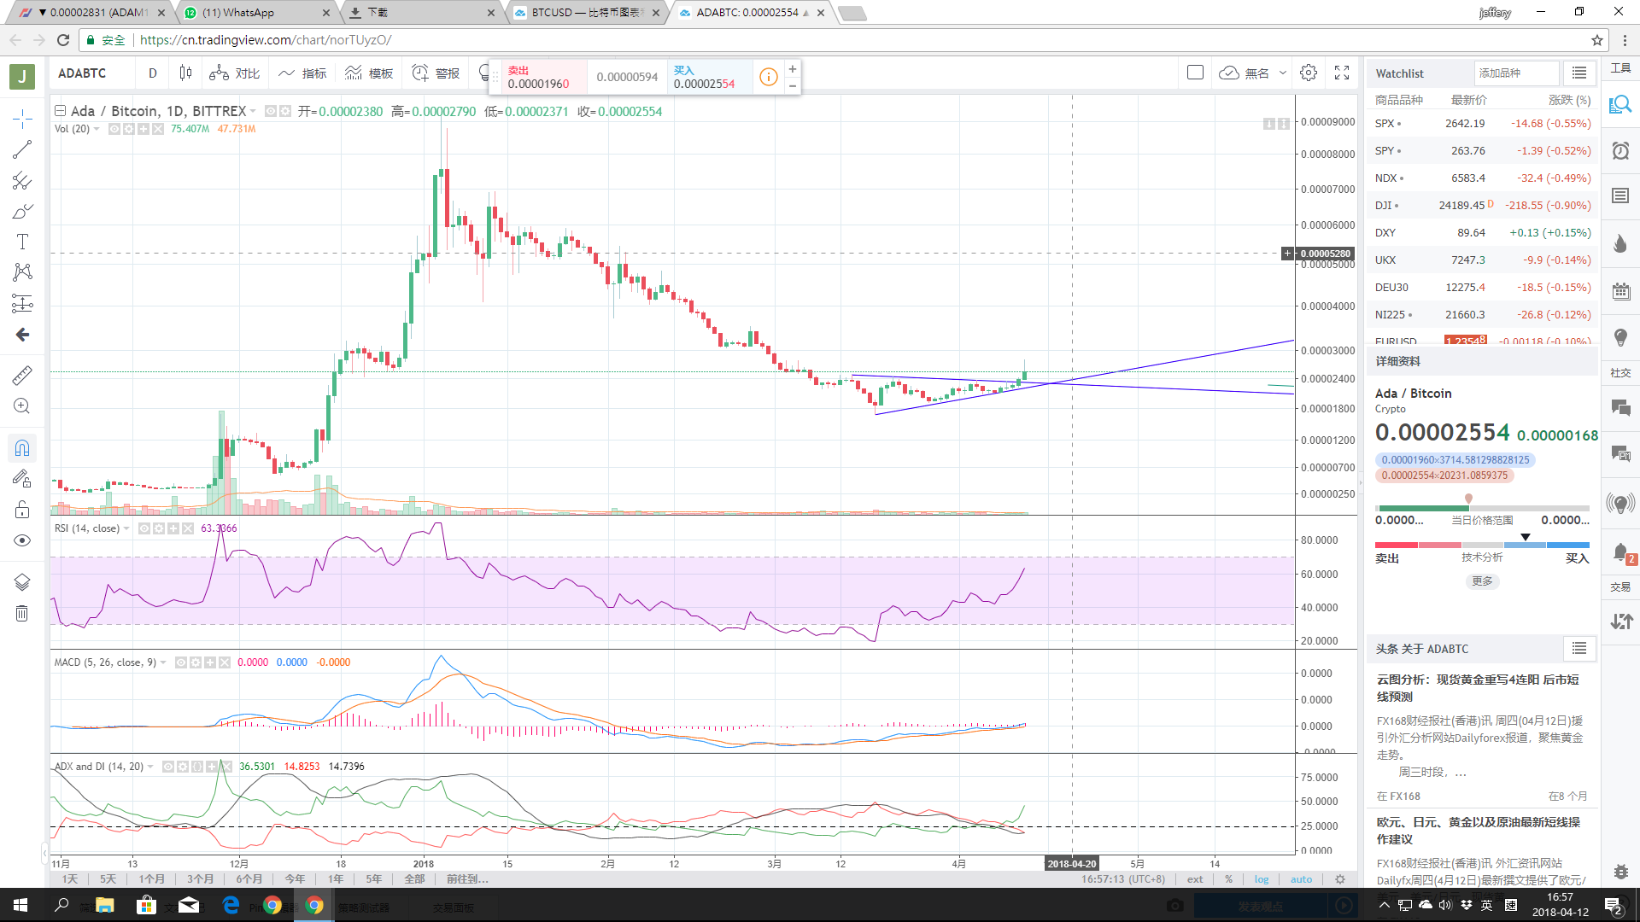Toggle log scale
Screen dimensions: 1640x922
[1262, 878]
